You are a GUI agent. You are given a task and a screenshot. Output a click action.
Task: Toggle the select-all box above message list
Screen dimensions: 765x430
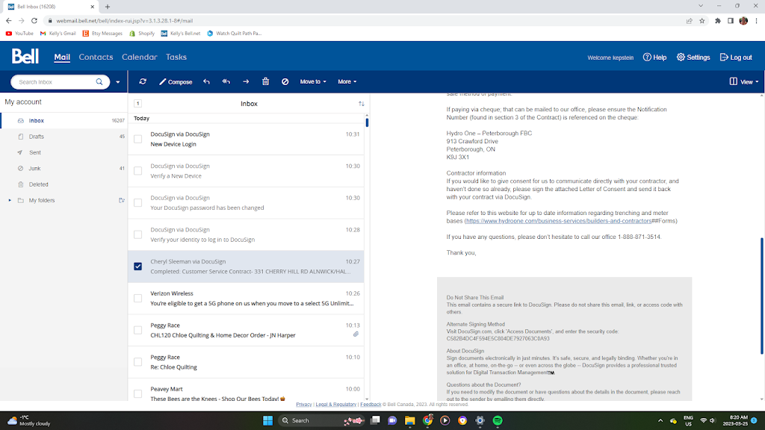tap(138, 103)
